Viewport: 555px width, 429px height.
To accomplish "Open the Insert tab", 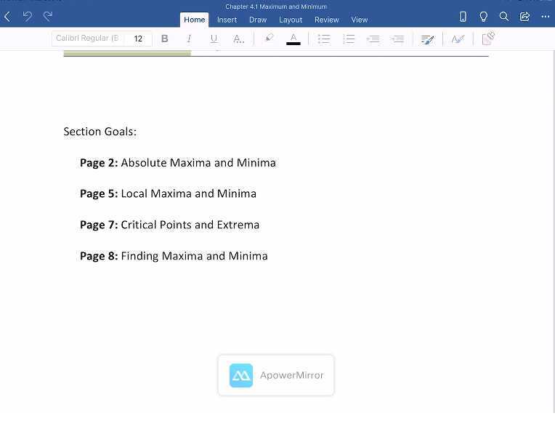I will [227, 20].
